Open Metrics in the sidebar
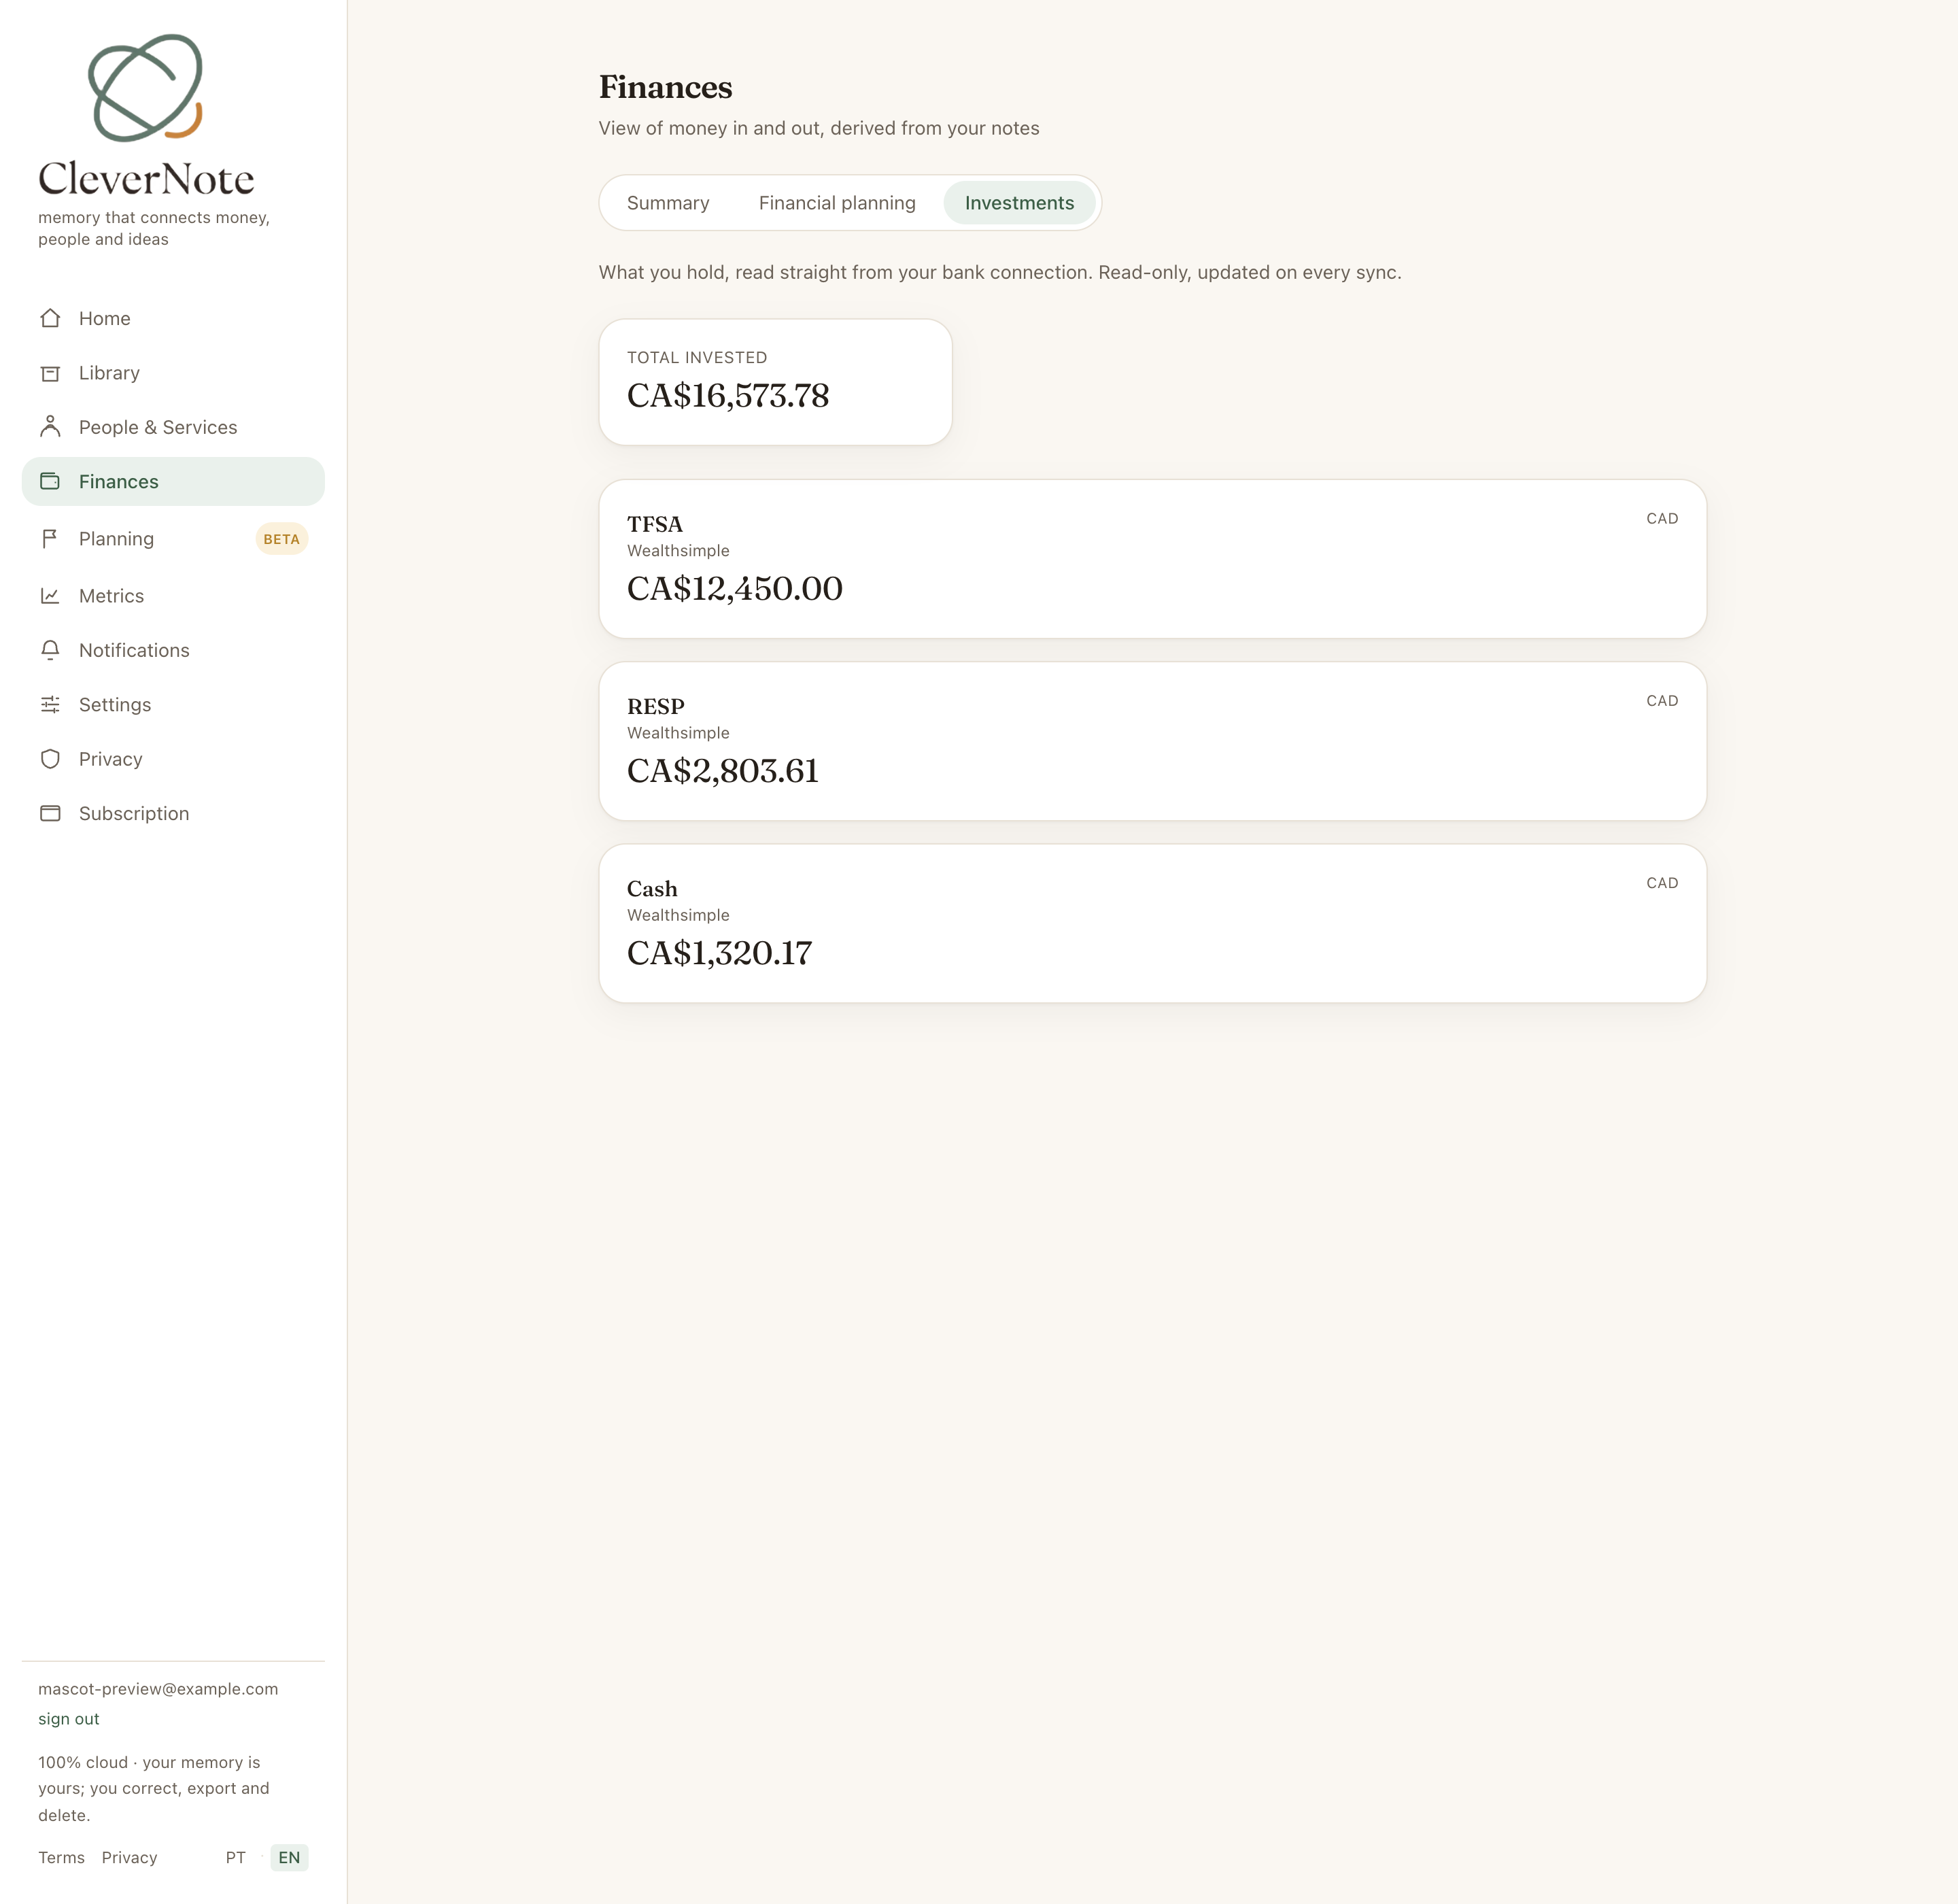 (173, 596)
